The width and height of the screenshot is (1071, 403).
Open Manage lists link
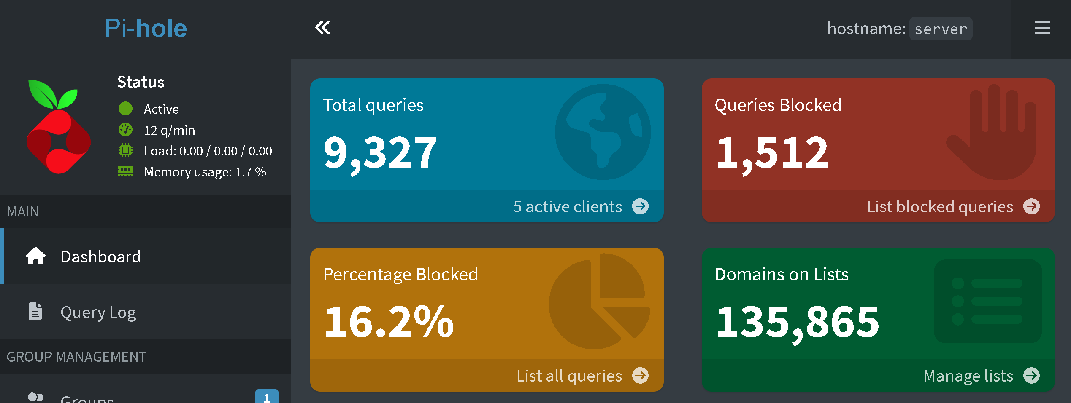pos(968,376)
